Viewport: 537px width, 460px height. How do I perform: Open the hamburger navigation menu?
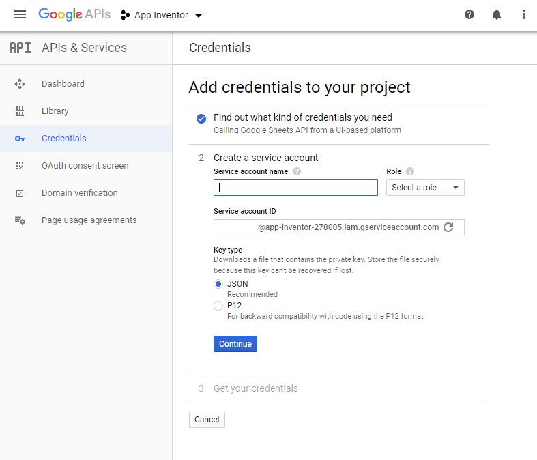pyautogui.click(x=20, y=15)
